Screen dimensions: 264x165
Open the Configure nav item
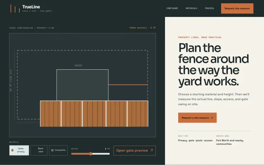tap(172, 8)
